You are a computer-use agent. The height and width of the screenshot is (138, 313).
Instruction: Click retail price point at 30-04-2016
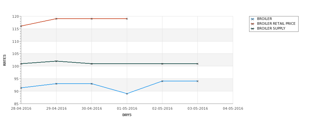(x=91, y=19)
